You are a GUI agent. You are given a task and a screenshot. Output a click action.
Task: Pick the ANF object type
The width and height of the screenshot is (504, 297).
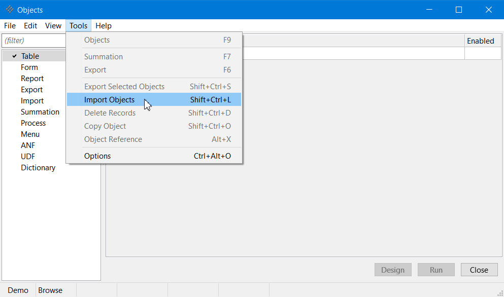[28, 145]
